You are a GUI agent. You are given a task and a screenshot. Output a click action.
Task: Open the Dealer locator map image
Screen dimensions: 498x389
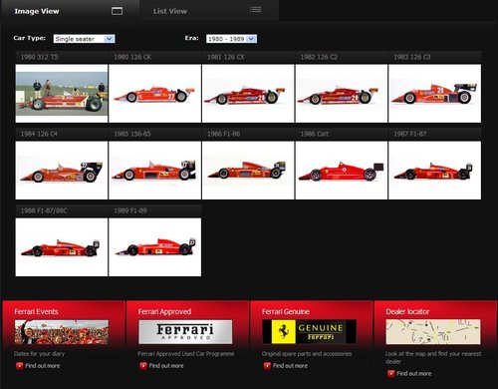pyautogui.click(x=433, y=332)
